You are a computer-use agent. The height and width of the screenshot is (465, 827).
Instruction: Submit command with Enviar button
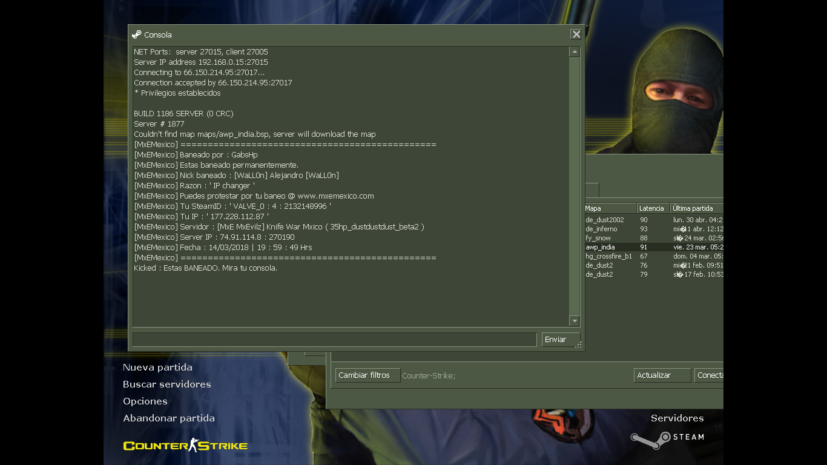[561, 340]
